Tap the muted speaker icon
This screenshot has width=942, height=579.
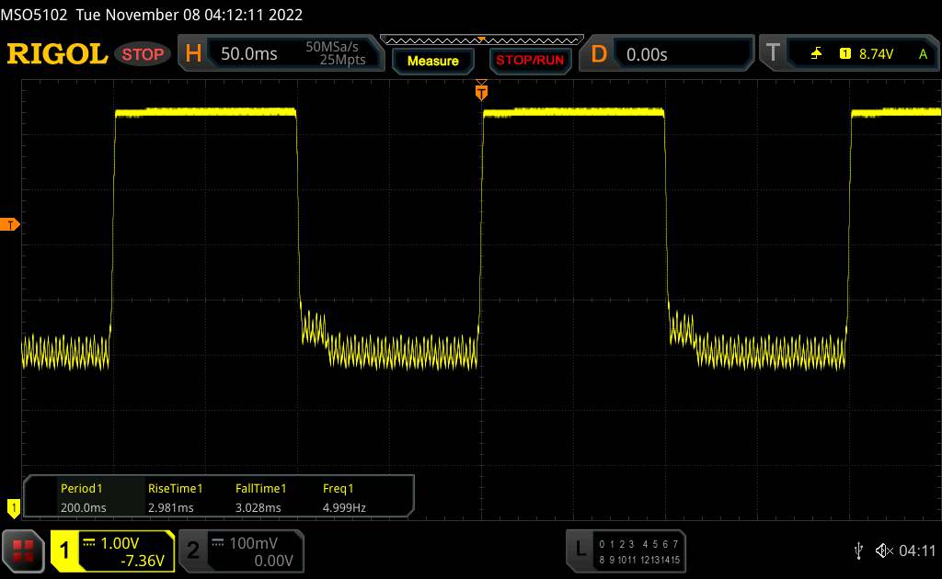click(883, 550)
